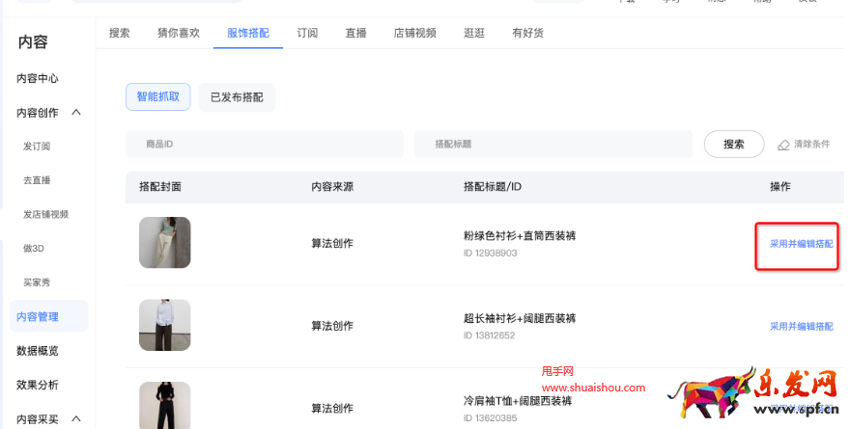849x429 pixels.
Task: Open 内容中心 in sidebar
Action: (x=38, y=78)
